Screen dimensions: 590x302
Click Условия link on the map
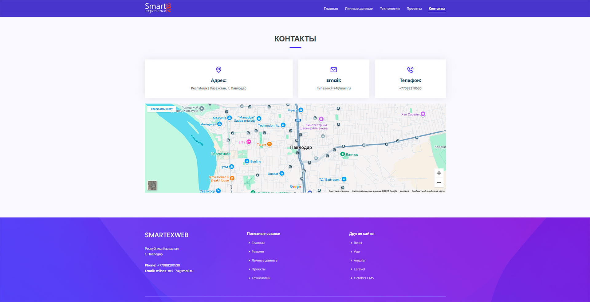[x=404, y=191]
